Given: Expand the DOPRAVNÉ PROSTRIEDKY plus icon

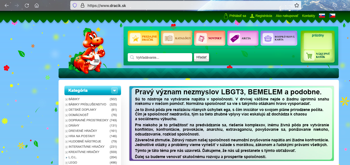Looking at the screenshot, I should (x=66, y=120).
